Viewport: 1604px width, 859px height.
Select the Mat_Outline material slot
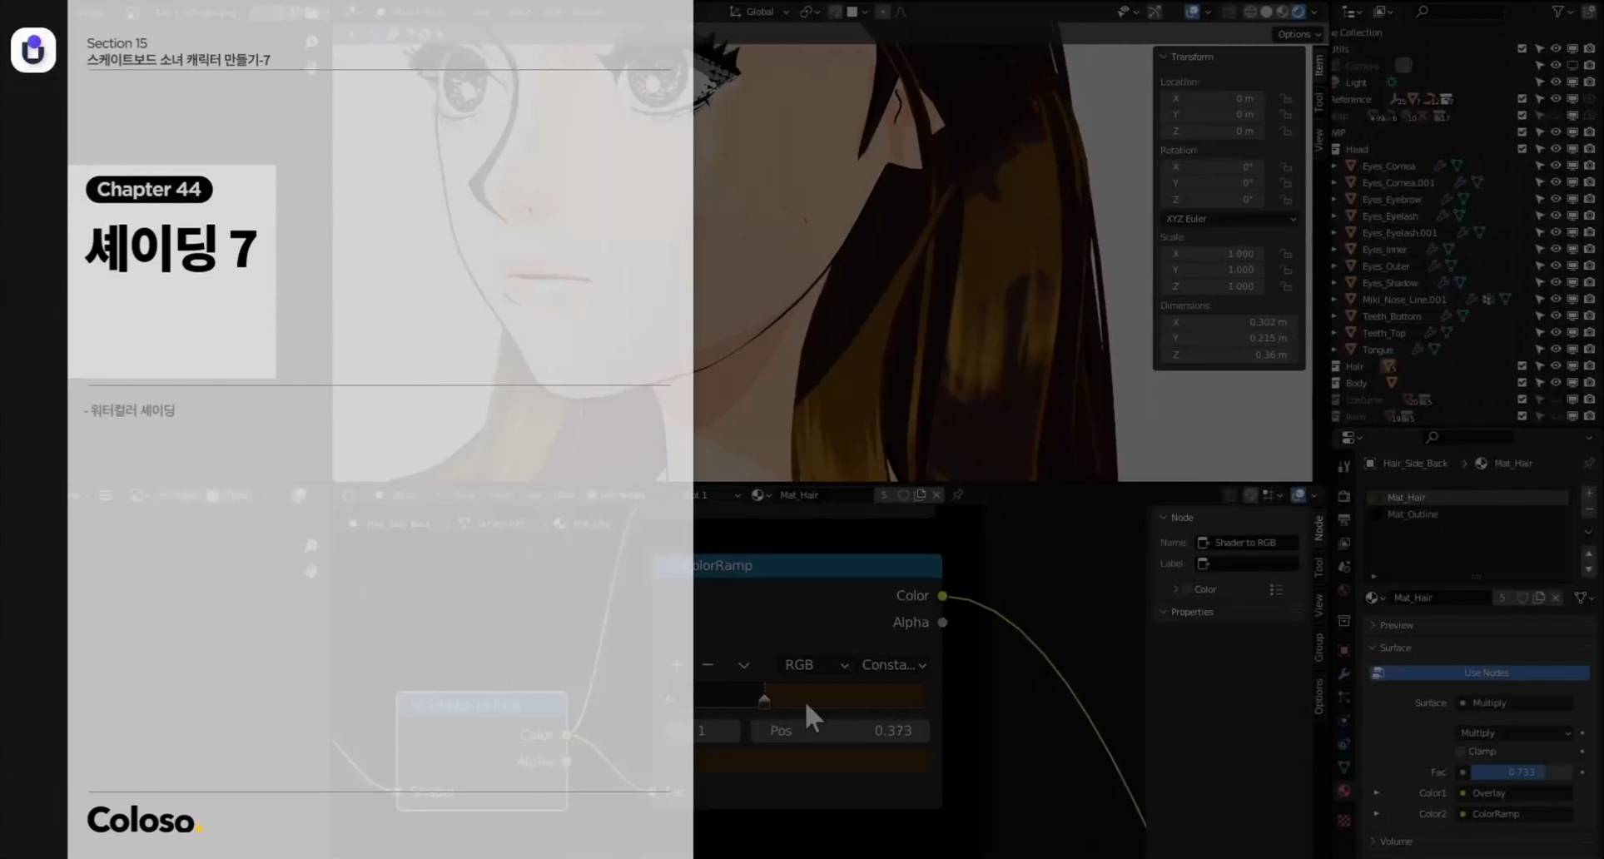click(x=1469, y=514)
